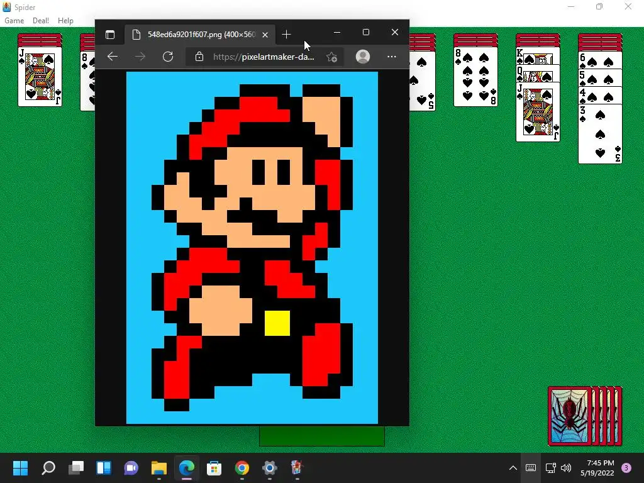
Task: Click the pixelartmaker address bar
Action: 264,57
